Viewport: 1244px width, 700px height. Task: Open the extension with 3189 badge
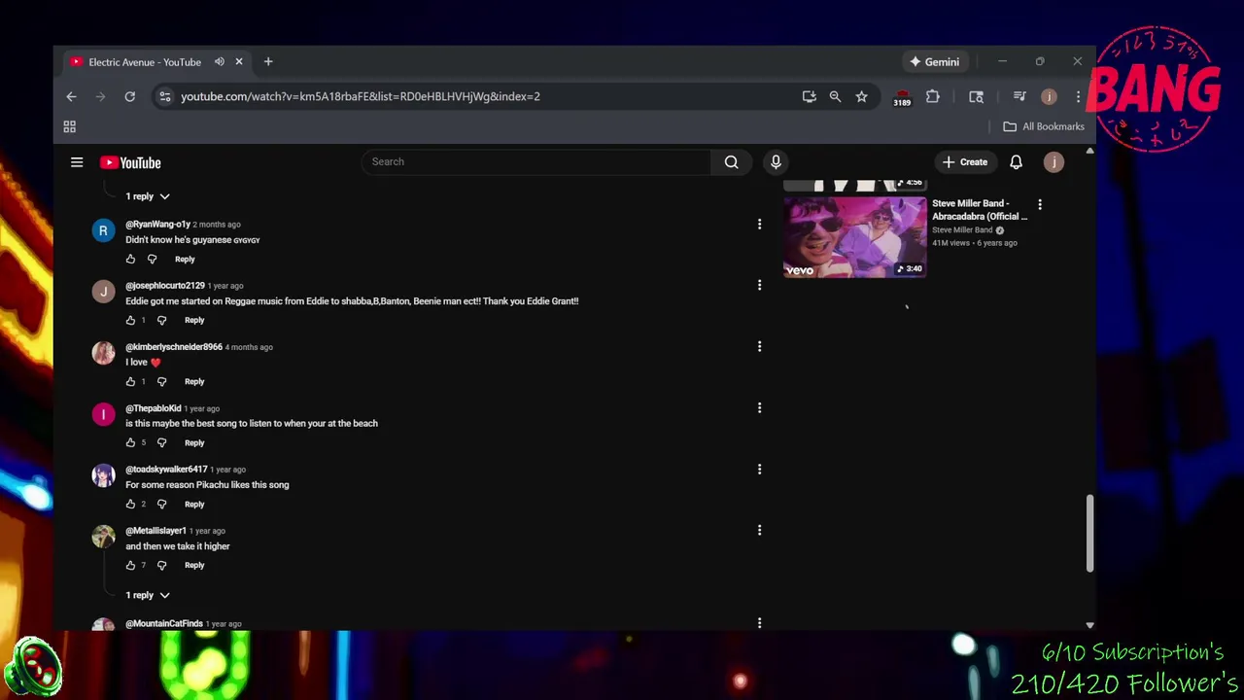point(902,97)
